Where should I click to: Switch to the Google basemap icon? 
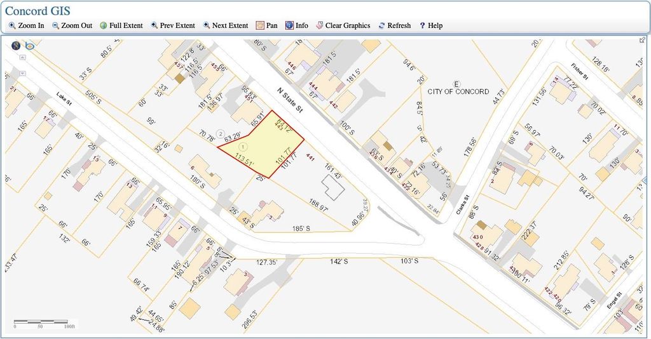(16, 45)
